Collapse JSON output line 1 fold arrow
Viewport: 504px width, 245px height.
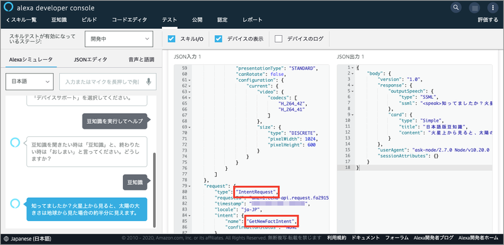coord(353,68)
